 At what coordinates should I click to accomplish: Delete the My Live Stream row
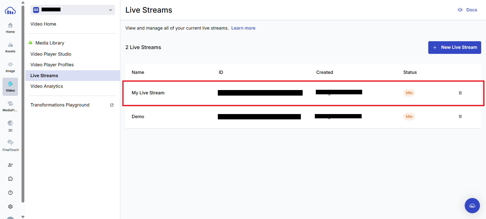(x=460, y=93)
